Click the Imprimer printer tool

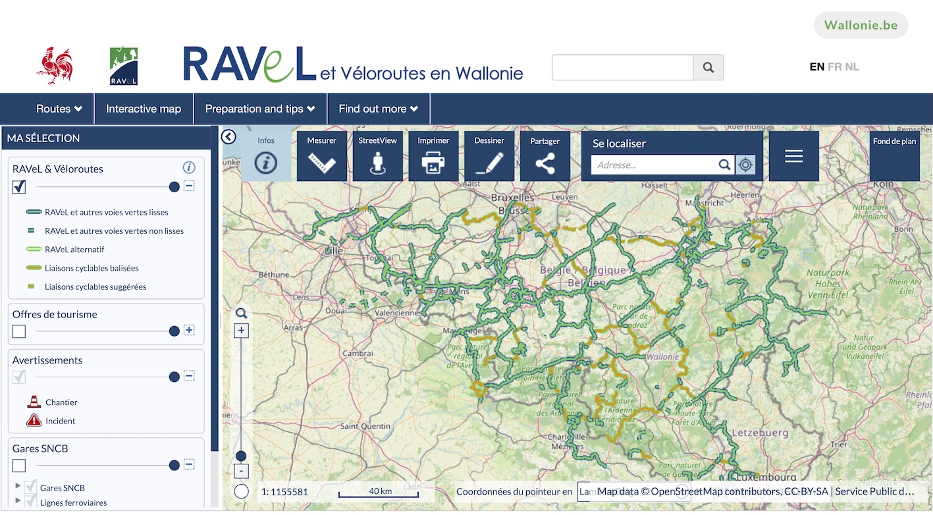pos(433,156)
